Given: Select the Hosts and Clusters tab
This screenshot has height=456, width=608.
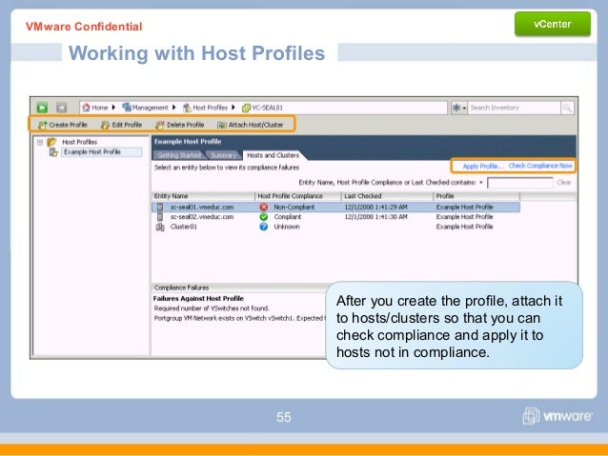Looking at the screenshot, I should (273, 155).
